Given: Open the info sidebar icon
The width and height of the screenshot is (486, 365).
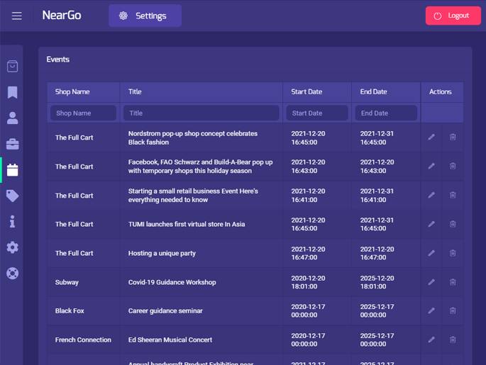Looking at the screenshot, I should 13,222.
